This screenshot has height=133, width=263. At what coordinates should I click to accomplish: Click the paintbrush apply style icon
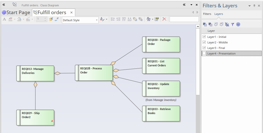pyautogui.click(x=51, y=19)
